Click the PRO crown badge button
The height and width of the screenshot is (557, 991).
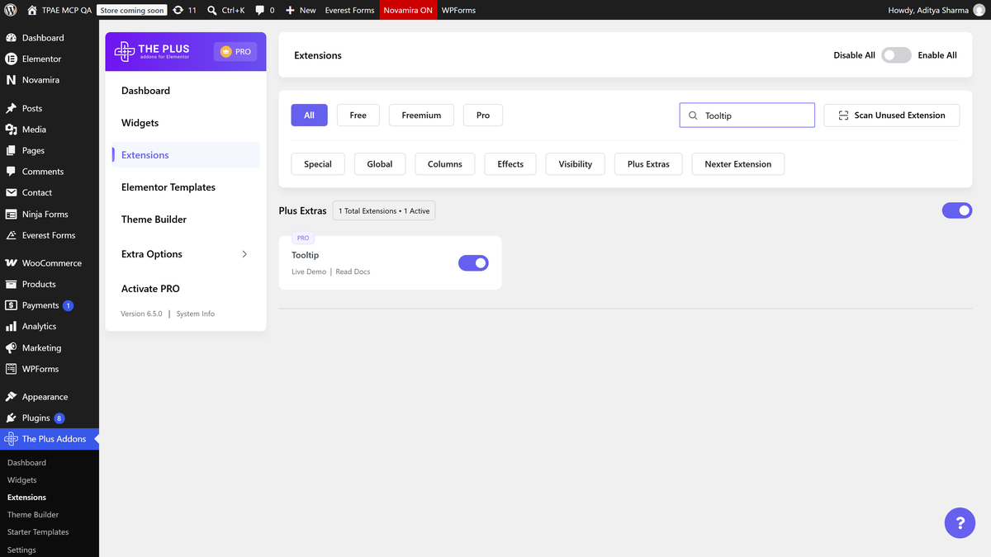[x=235, y=51]
